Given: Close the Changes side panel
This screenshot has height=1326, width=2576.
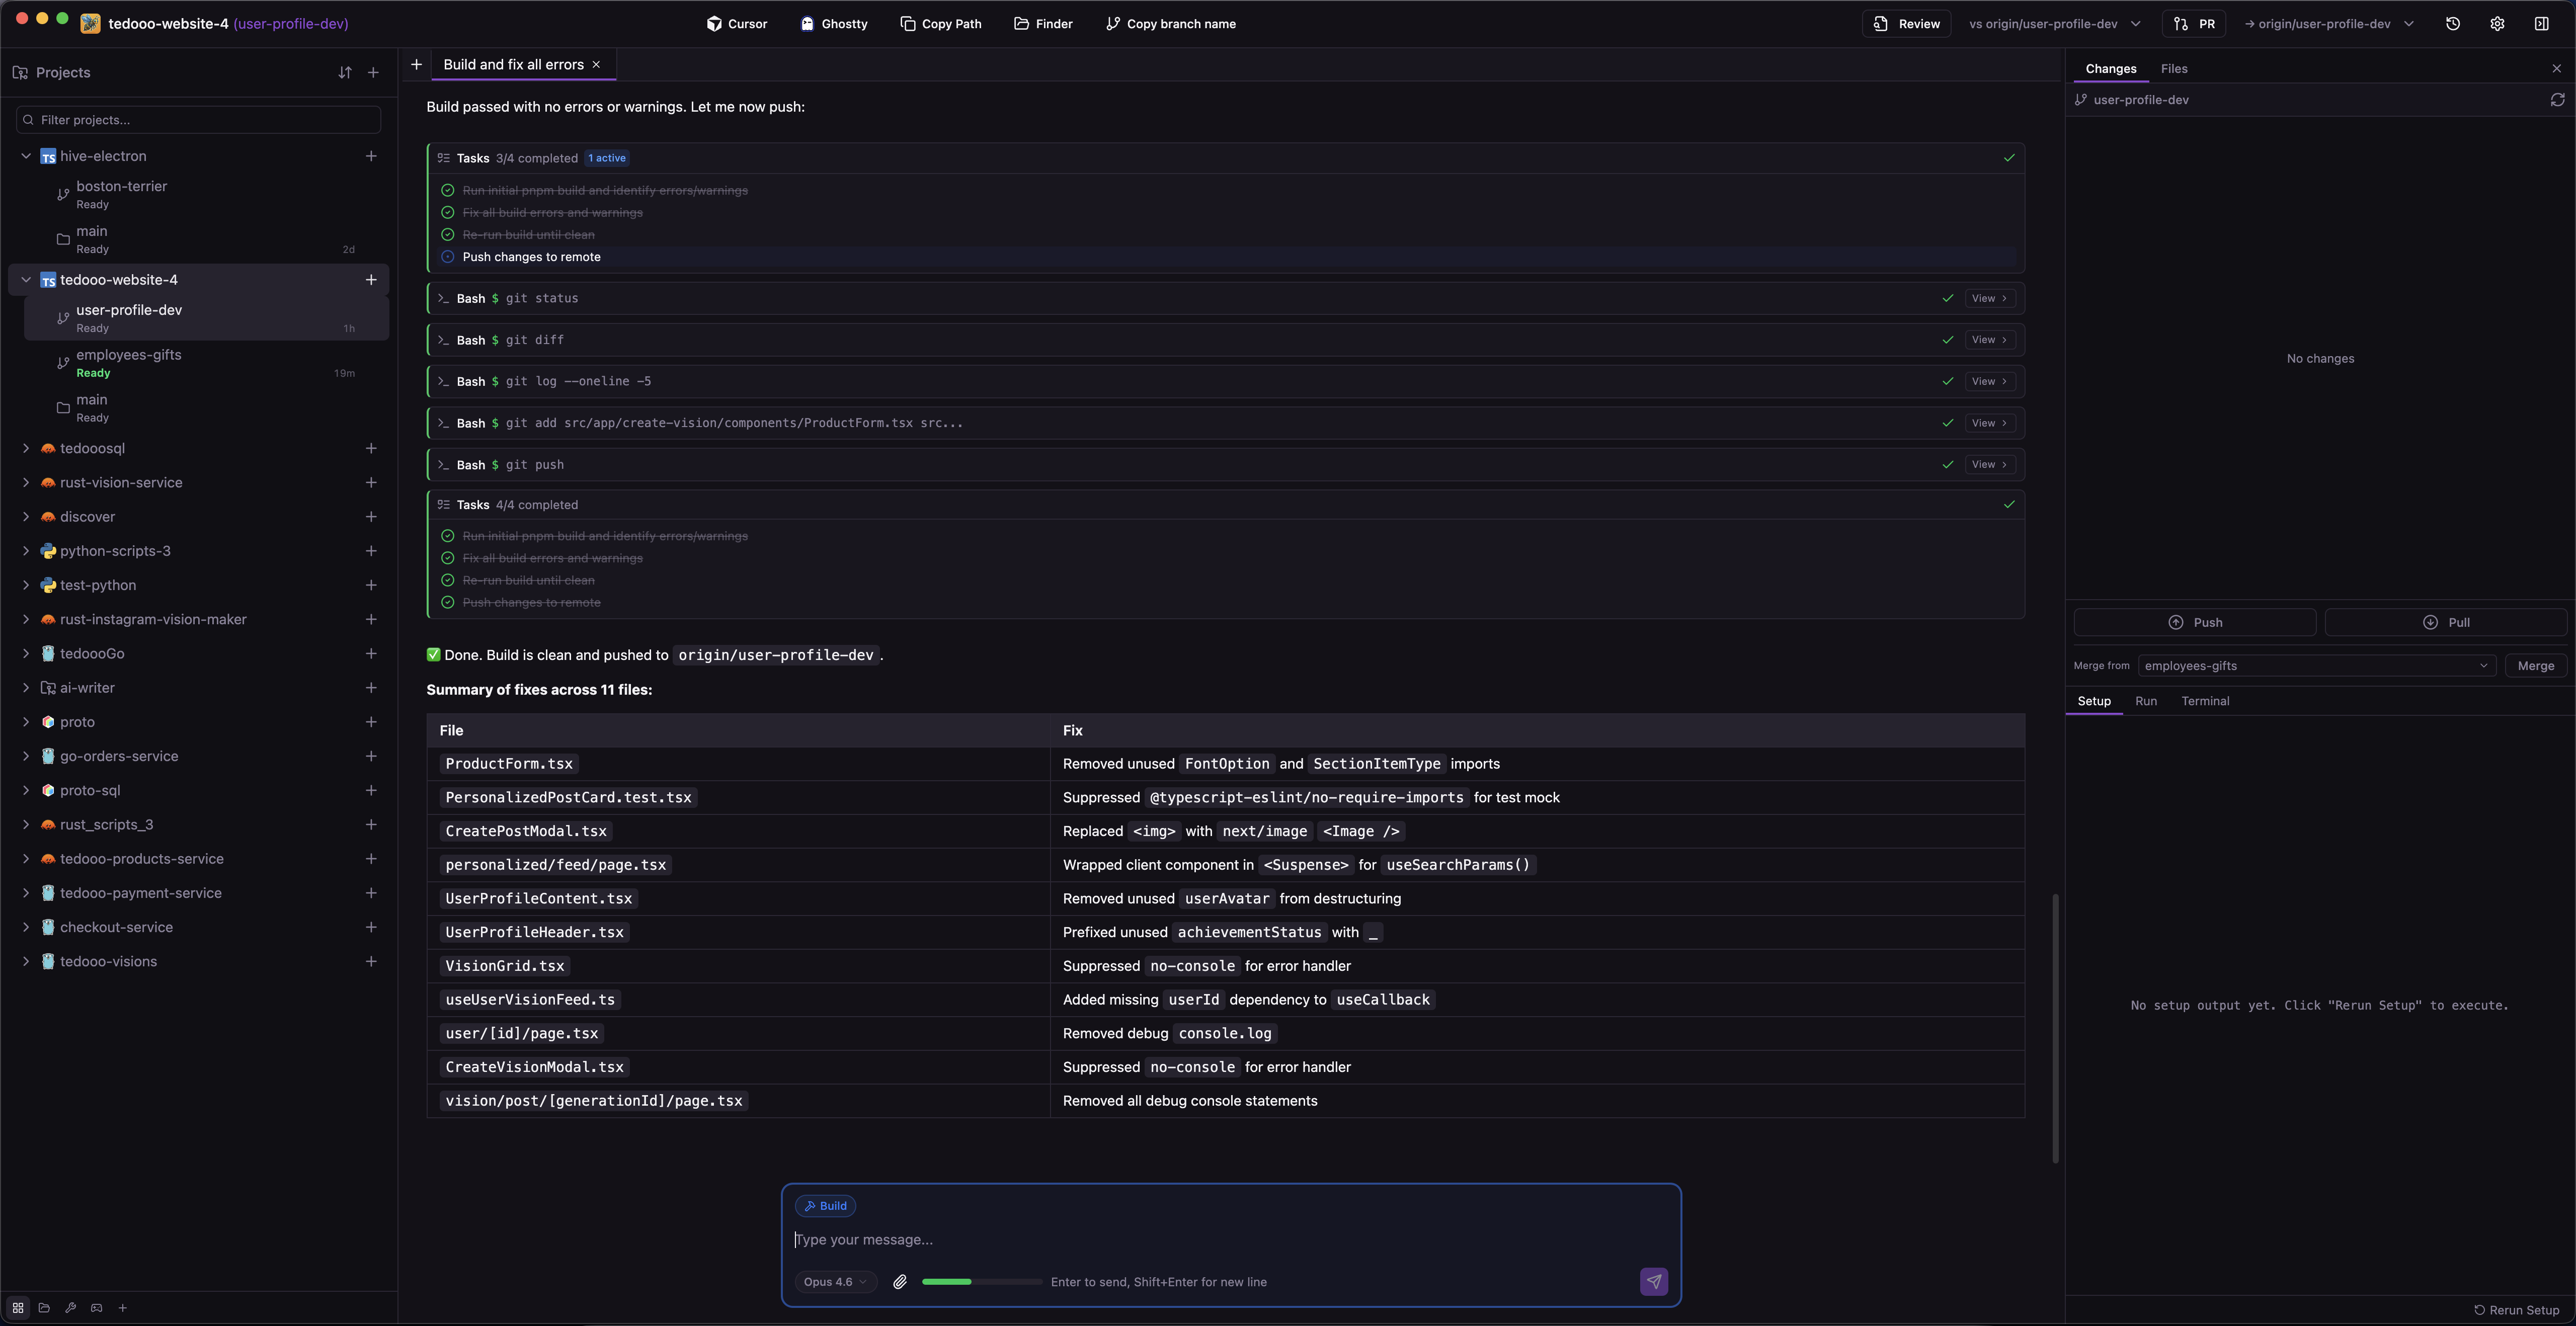Looking at the screenshot, I should click(x=2557, y=69).
